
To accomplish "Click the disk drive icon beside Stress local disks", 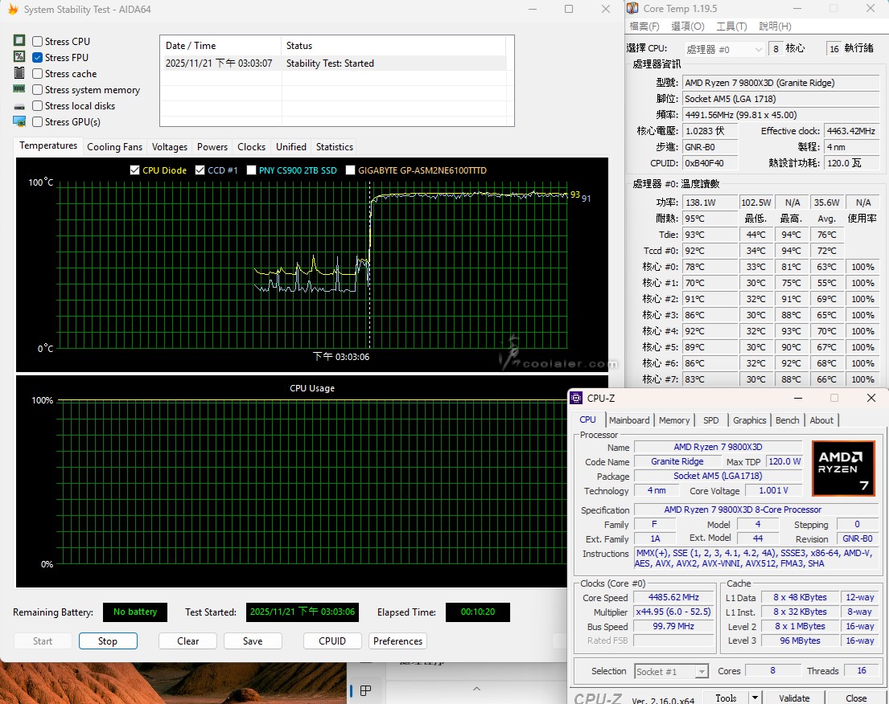I will 19,106.
